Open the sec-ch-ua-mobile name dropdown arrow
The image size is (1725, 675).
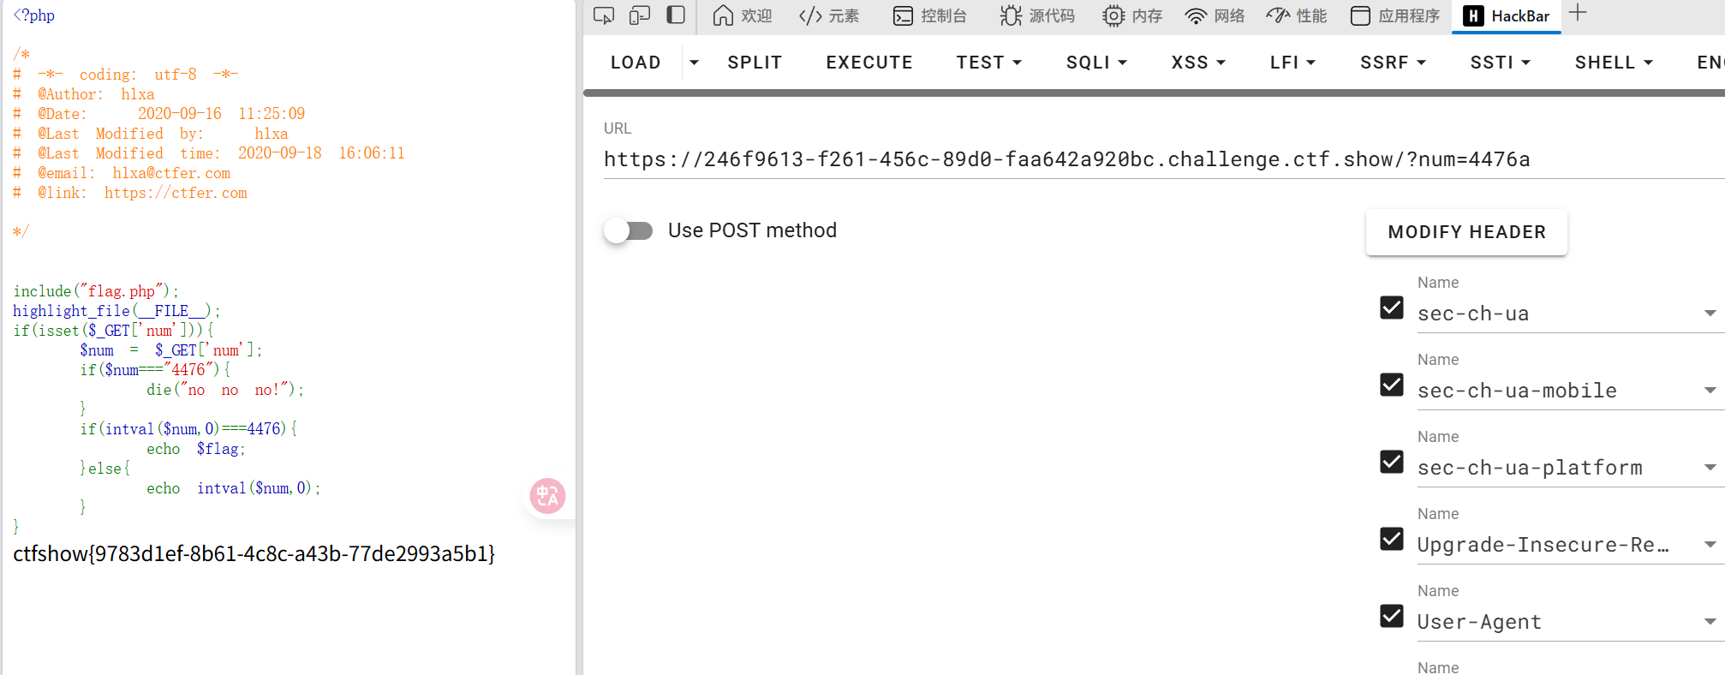click(1710, 391)
